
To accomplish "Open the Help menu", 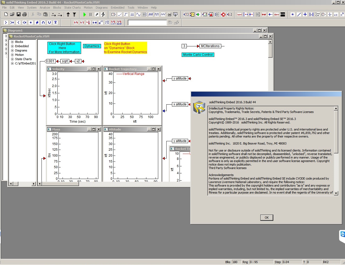I will point(154,8).
